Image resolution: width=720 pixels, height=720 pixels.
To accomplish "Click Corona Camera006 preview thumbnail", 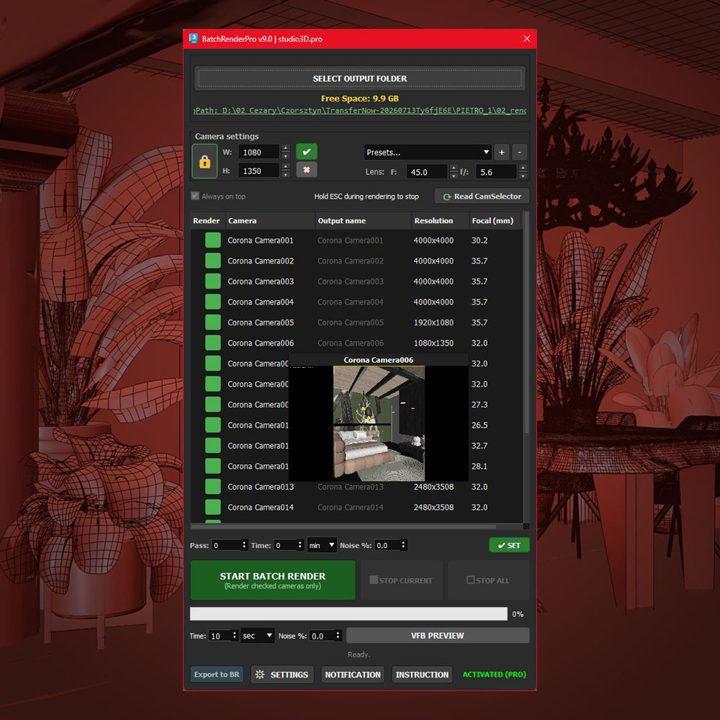I will [379, 423].
